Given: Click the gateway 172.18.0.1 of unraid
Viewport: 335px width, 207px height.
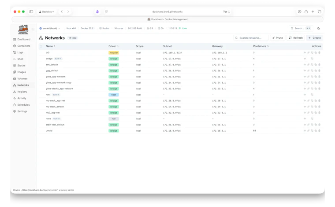Looking at the screenshot, I should (x=219, y=131).
